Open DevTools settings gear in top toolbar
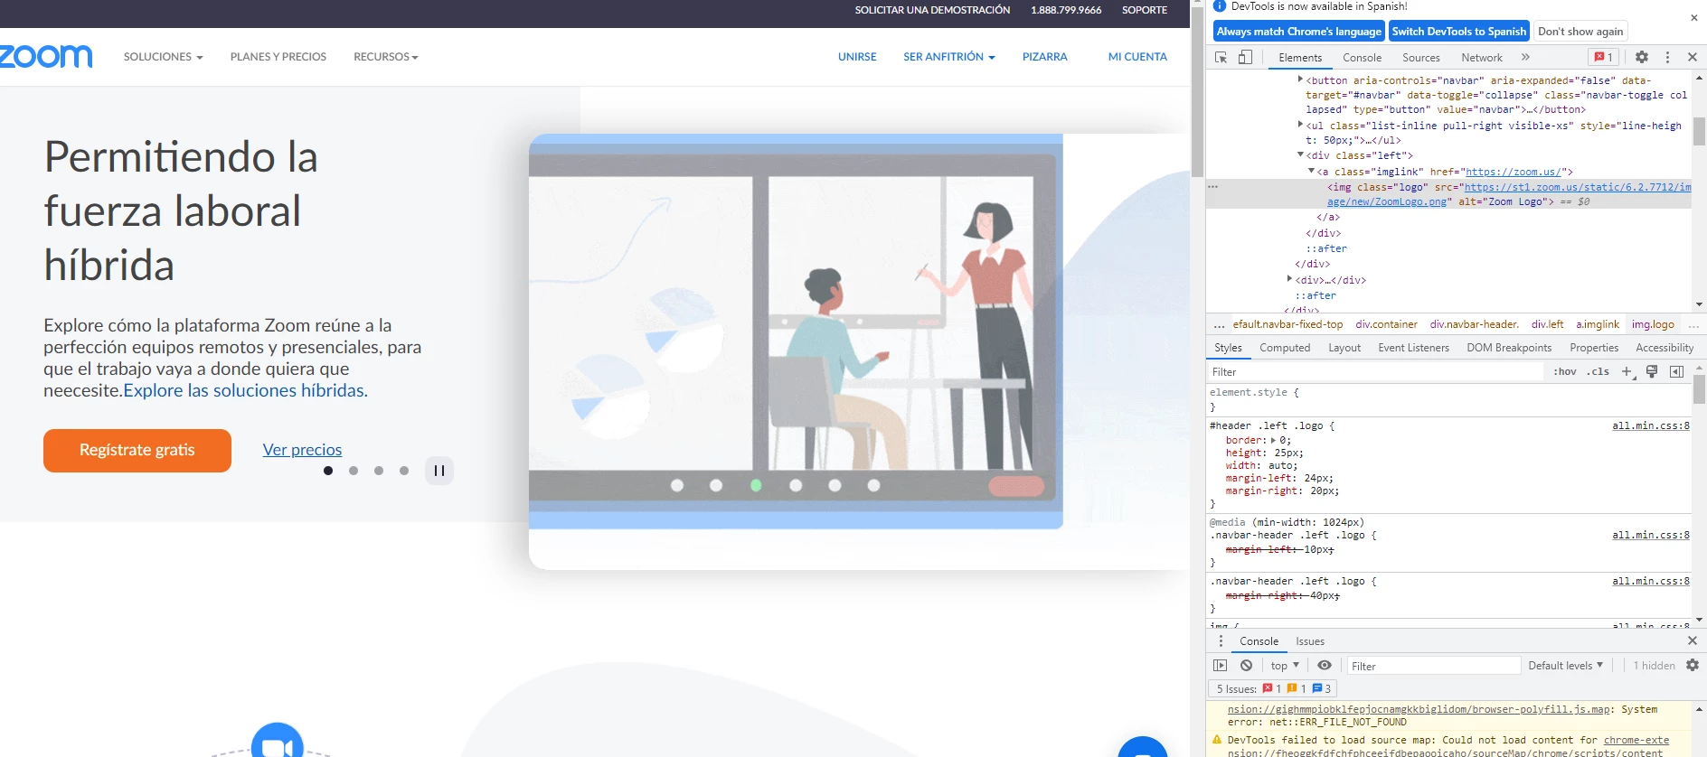Viewport: 1707px width, 757px height. pyautogui.click(x=1642, y=57)
